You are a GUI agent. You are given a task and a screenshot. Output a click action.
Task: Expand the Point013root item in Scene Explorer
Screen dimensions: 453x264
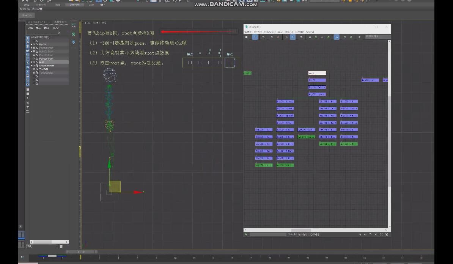pos(31,52)
